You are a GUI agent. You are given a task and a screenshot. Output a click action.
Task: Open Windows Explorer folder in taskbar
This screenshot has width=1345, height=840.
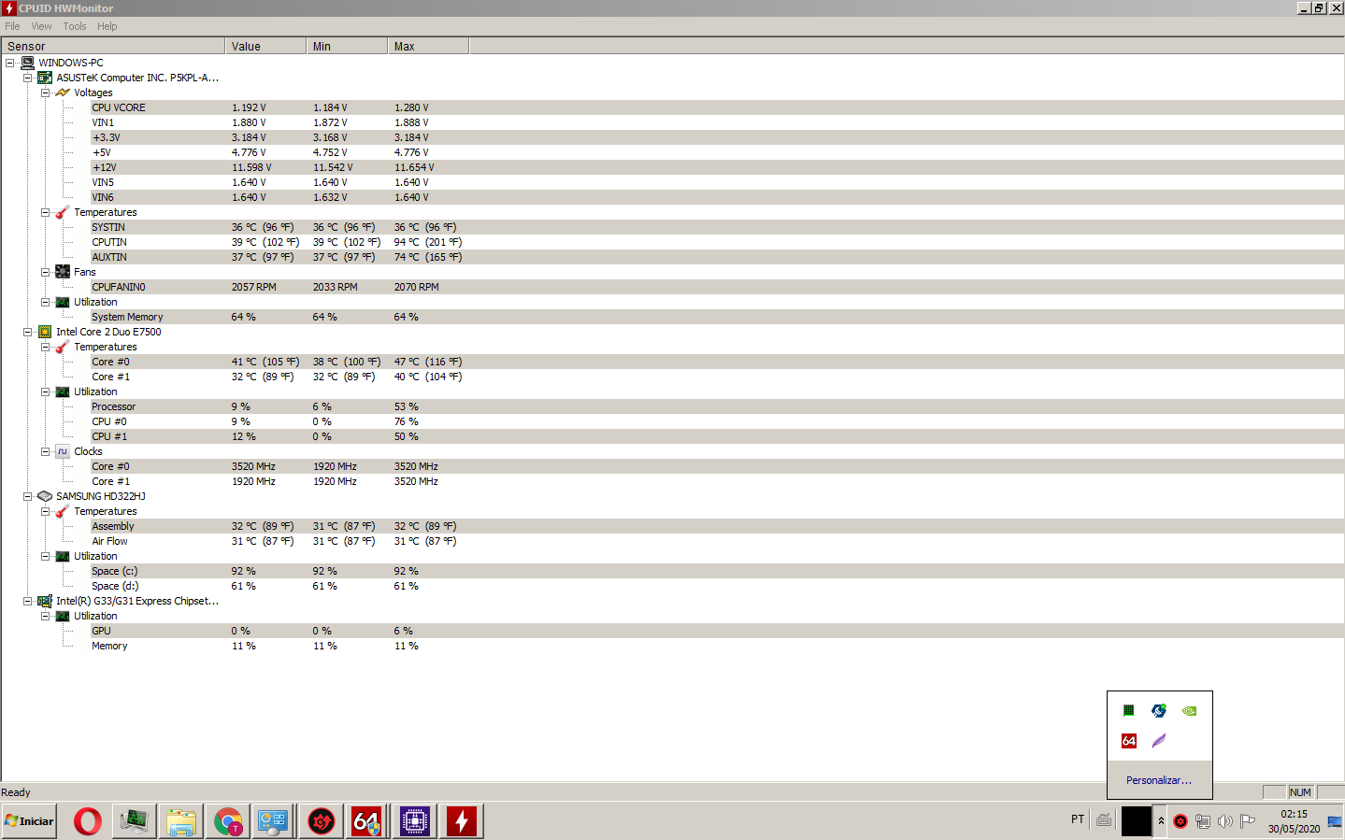[x=181, y=821]
